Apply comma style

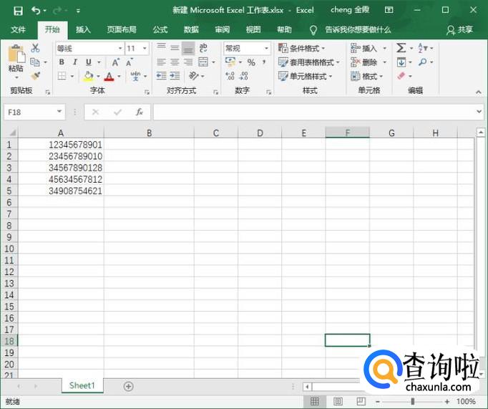pos(264,62)
